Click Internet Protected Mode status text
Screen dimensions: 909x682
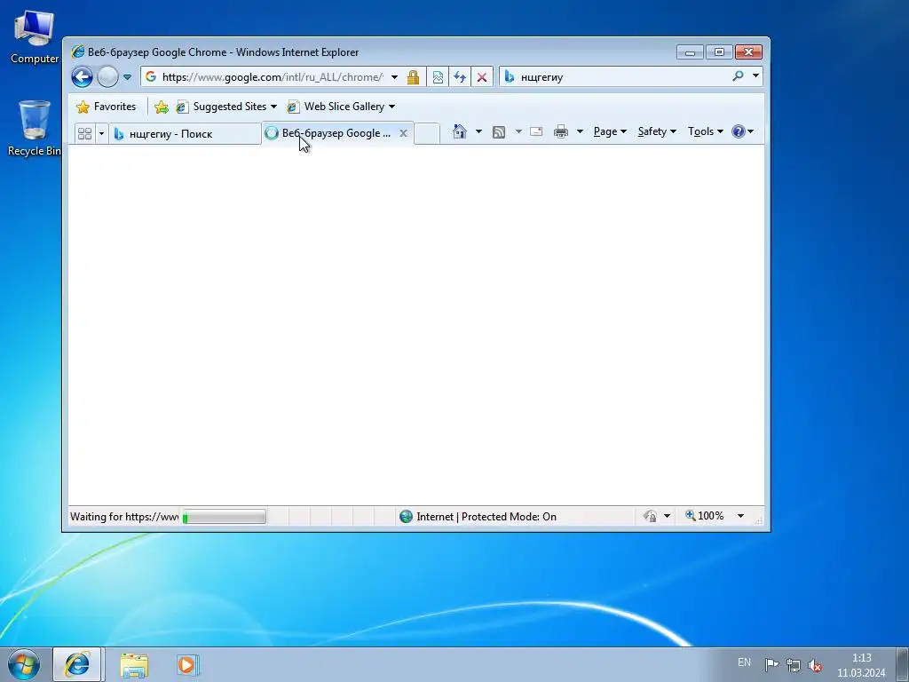tap(486, 517)
